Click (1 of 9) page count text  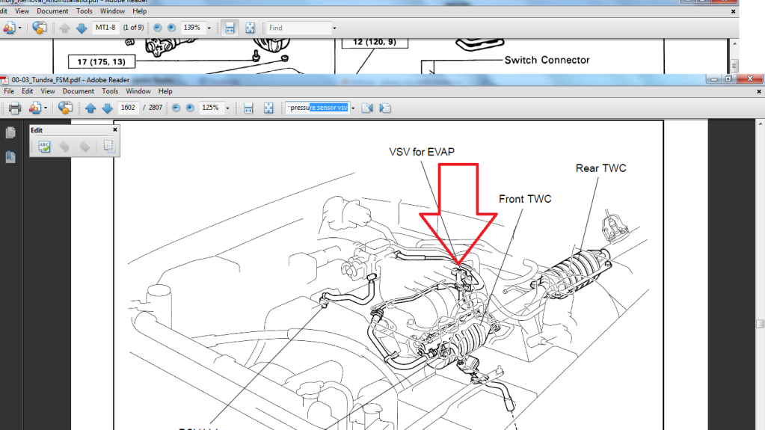pos(133,28)
